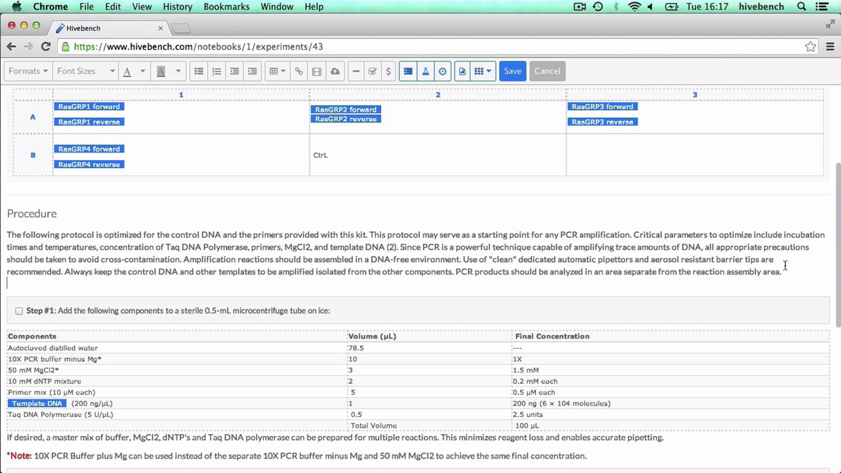Open the Help menu

(314, 7)
